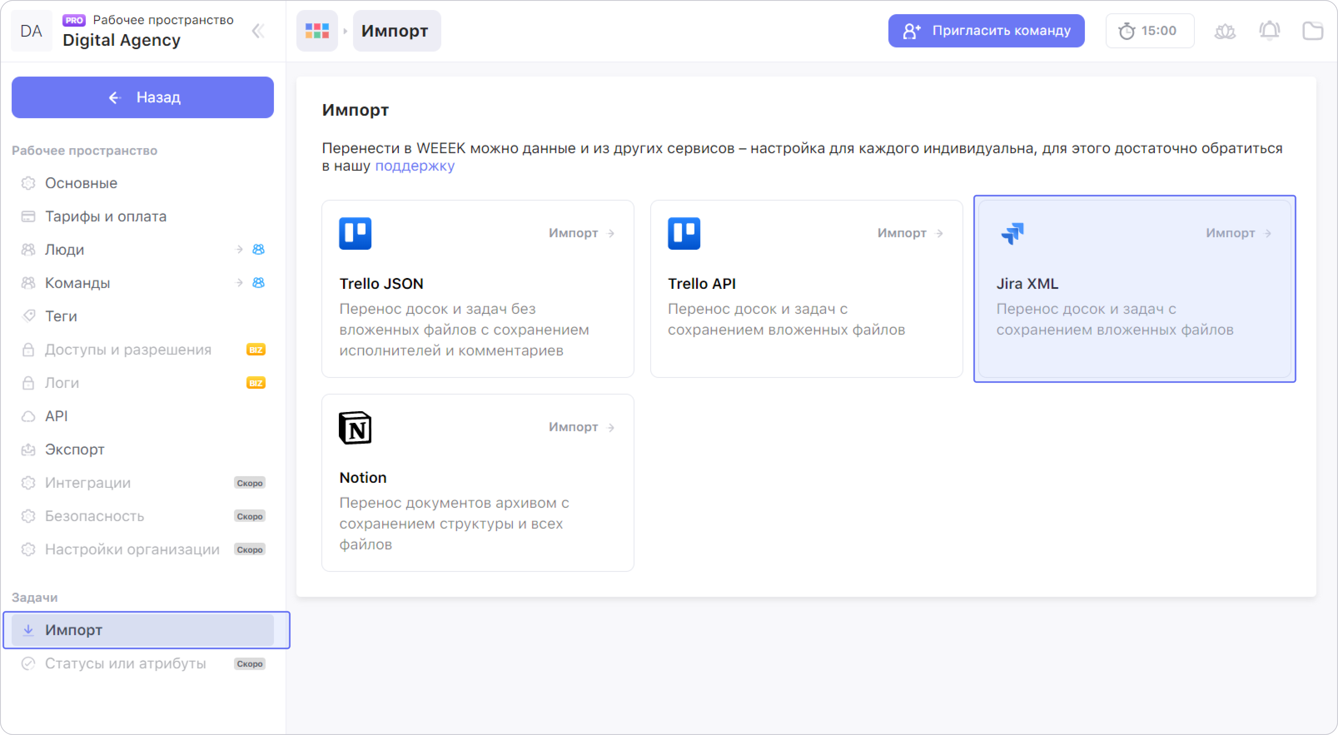This screenshot has width=1338, height=735.
Task: Click the Jira XML logo icon
Action: (1012, 233)
